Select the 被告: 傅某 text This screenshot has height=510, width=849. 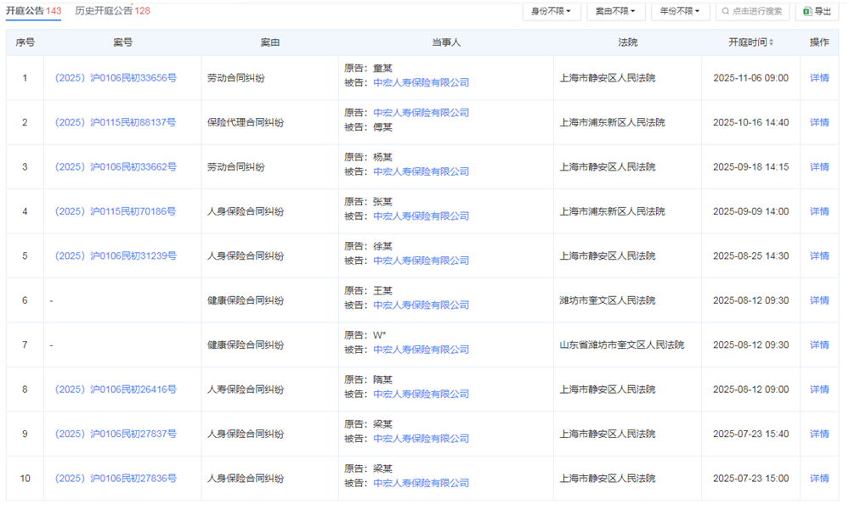368,127
